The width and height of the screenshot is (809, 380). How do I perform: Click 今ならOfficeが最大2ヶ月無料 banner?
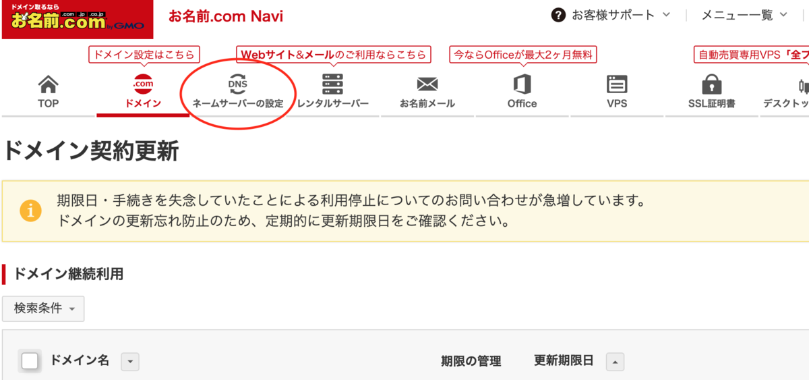(525, 55)
